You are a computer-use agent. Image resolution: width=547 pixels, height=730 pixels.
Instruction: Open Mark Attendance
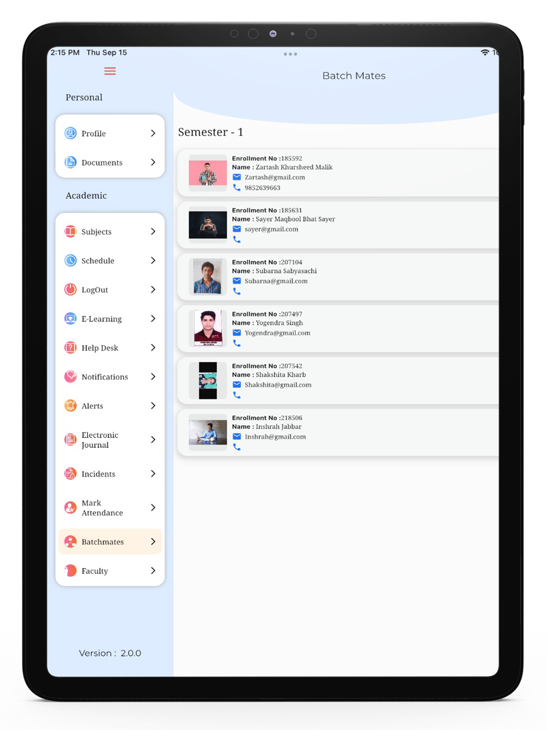[110, 507]
